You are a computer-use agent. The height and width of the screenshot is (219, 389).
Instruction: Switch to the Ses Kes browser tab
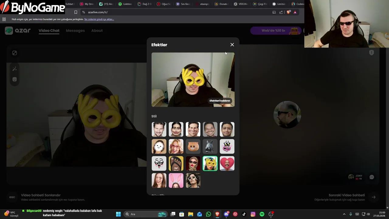point(183,4)
